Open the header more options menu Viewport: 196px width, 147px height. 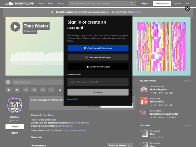click(x=188, y=4)
